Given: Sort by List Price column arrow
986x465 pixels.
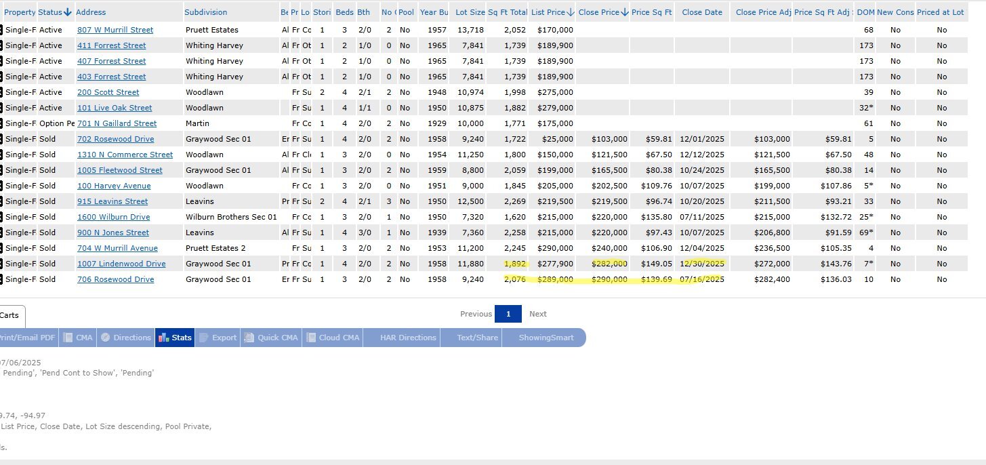Looking at the screenshot, I should [x=571, y=12].
